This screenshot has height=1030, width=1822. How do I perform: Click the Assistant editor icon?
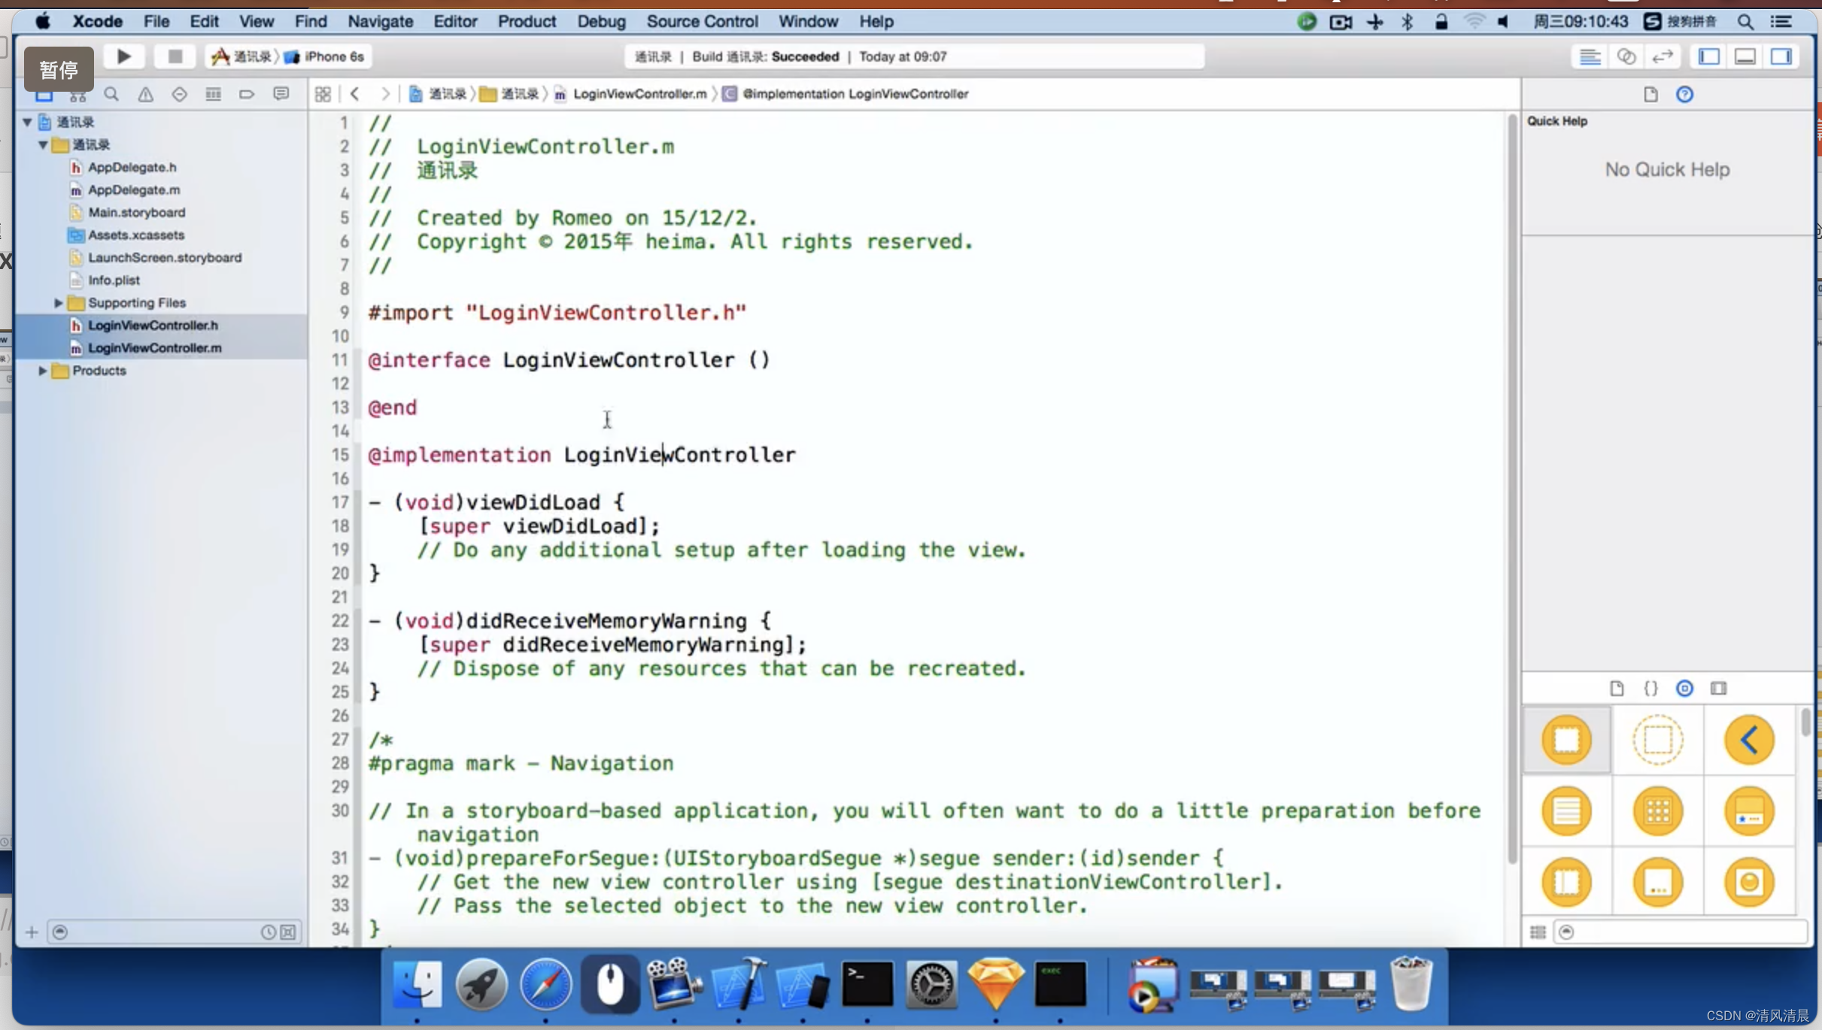click(x=1626, y=56)
